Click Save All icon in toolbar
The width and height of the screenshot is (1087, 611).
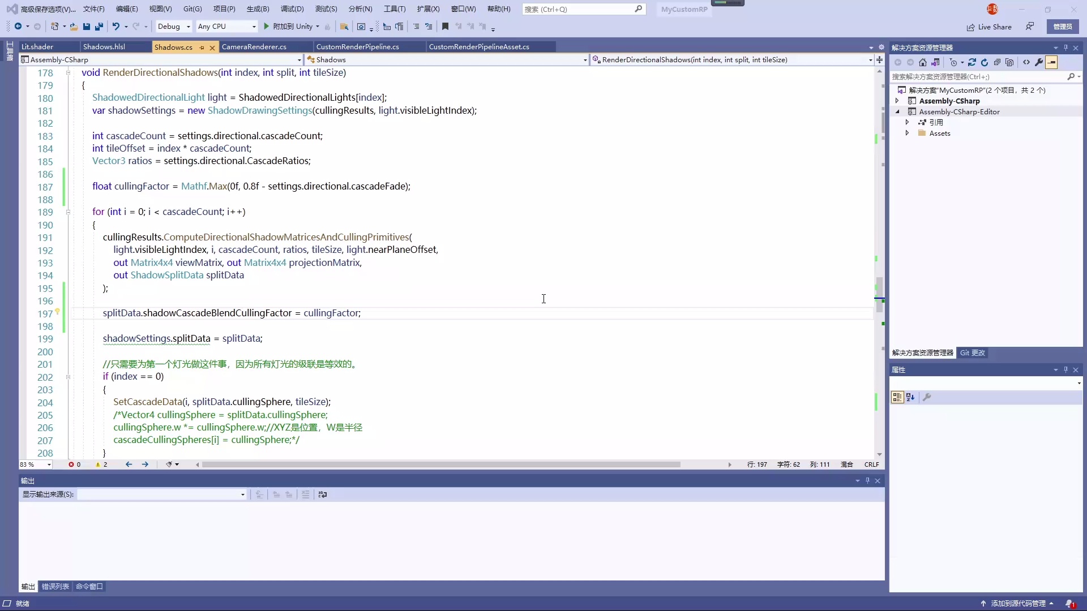[99, 27]
